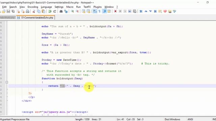Viewport: 216px width, 121px height.
Task: Save the current recorded macro icon
Action: [x=135, y=11]
